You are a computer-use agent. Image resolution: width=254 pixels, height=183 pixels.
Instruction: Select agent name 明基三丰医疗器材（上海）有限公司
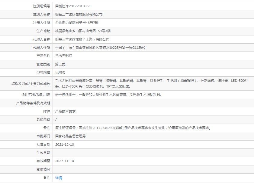pos(82,39)
